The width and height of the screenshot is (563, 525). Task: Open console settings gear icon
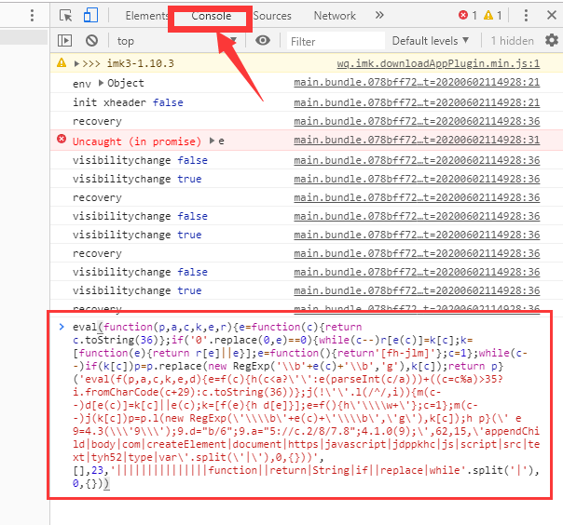pos(551,41)
